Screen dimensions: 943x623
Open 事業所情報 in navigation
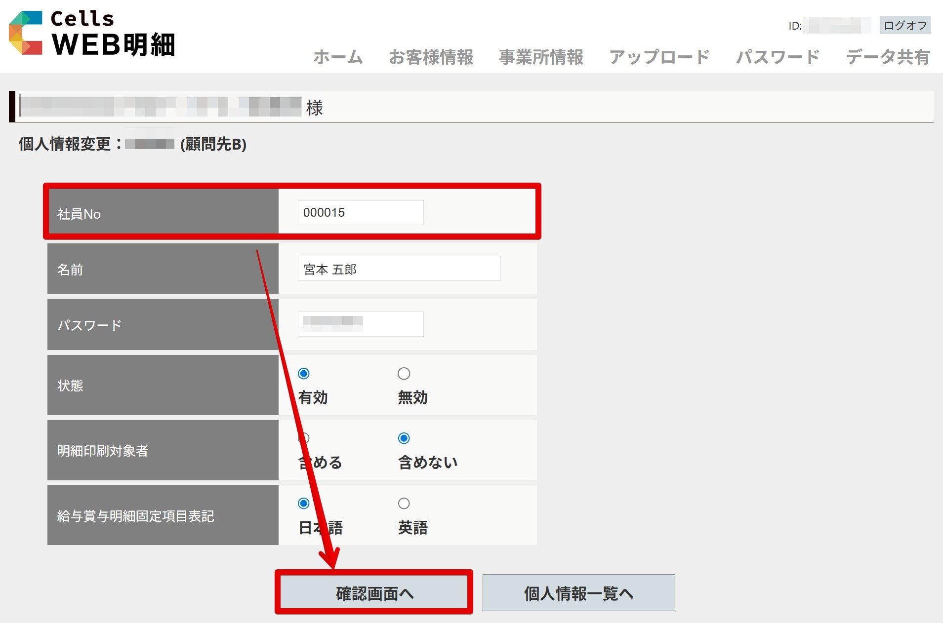point(541,57)
